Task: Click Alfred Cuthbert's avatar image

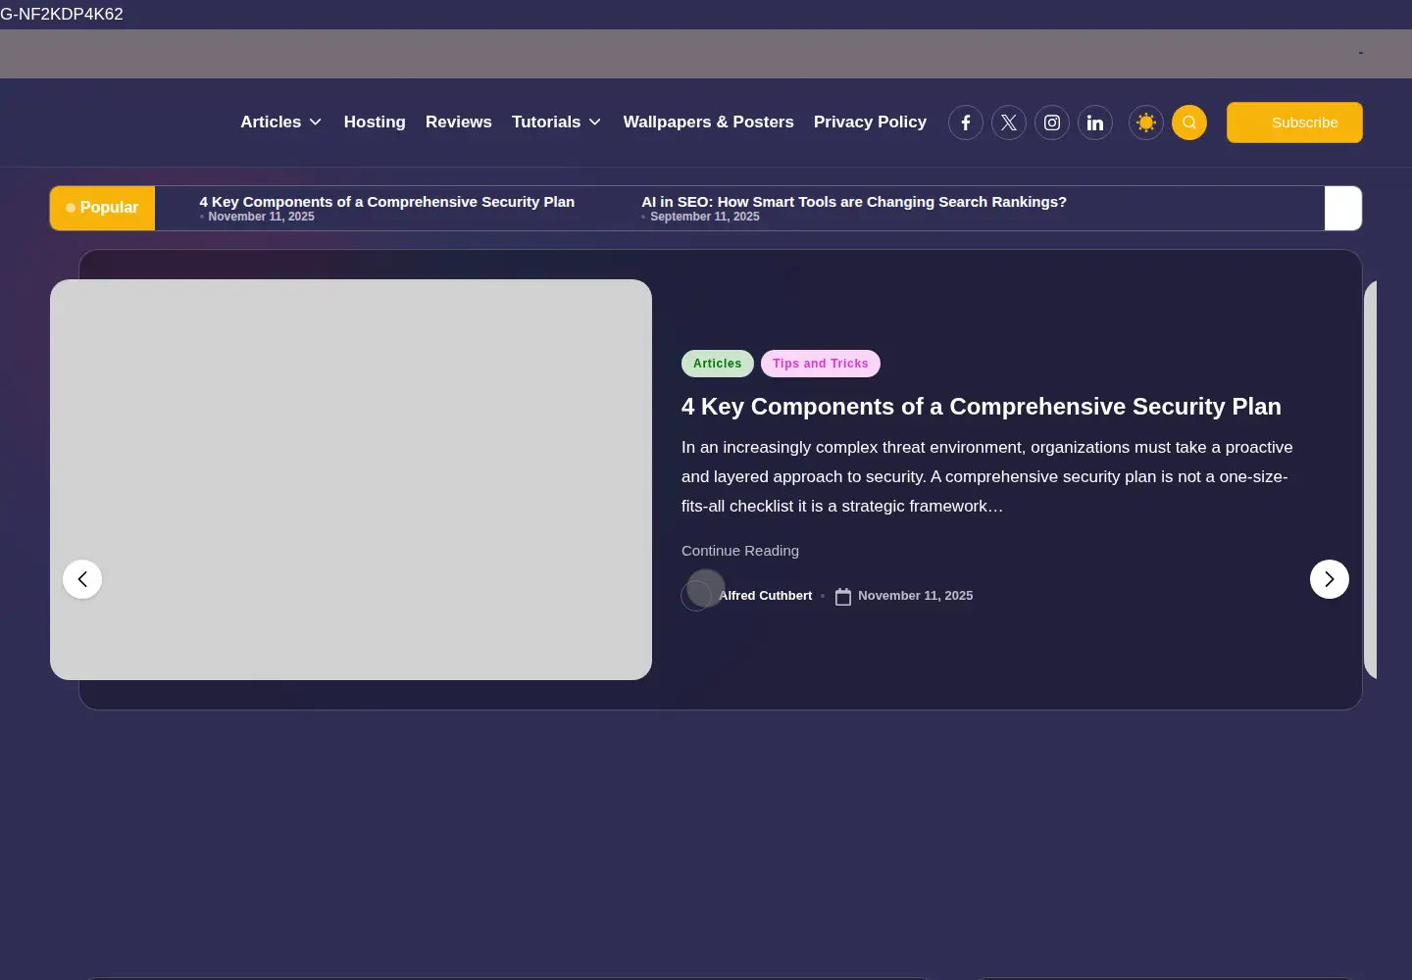Action: (697, 595)
